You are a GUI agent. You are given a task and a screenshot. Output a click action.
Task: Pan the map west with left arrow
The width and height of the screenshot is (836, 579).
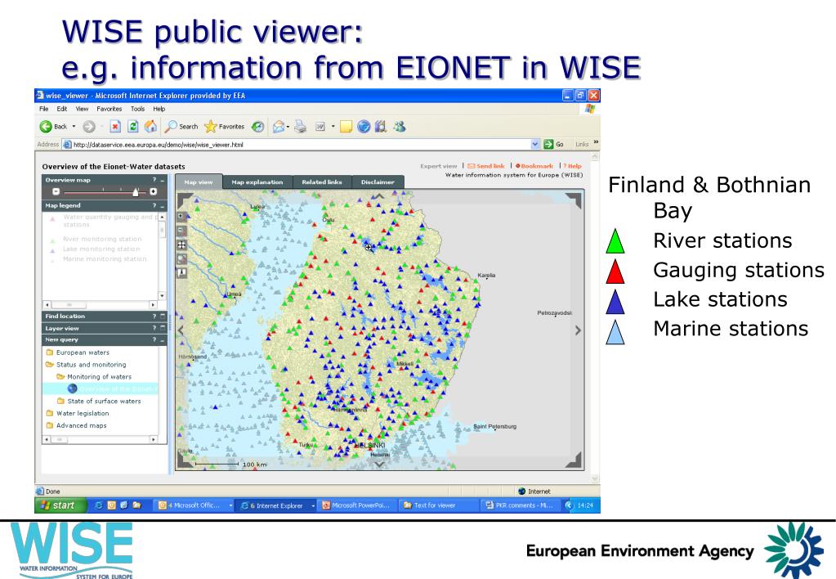[x=181, y=330]
